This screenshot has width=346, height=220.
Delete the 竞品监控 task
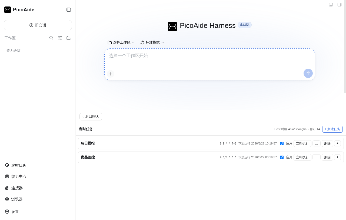327,157
